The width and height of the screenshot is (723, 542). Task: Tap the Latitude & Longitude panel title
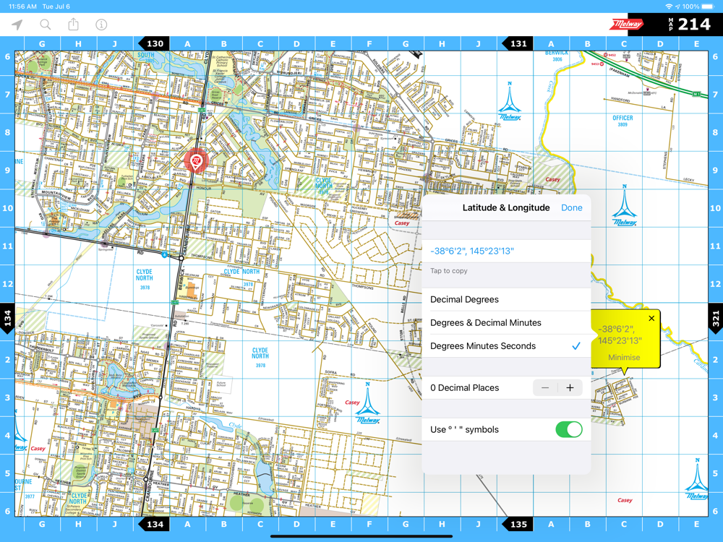point(506,208)
